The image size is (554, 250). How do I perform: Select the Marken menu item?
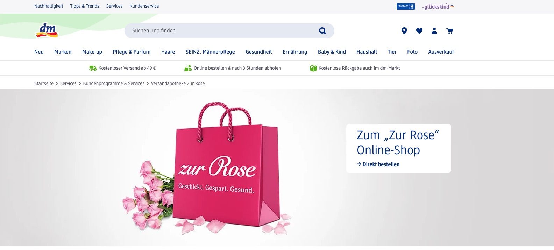coord(63,52)
